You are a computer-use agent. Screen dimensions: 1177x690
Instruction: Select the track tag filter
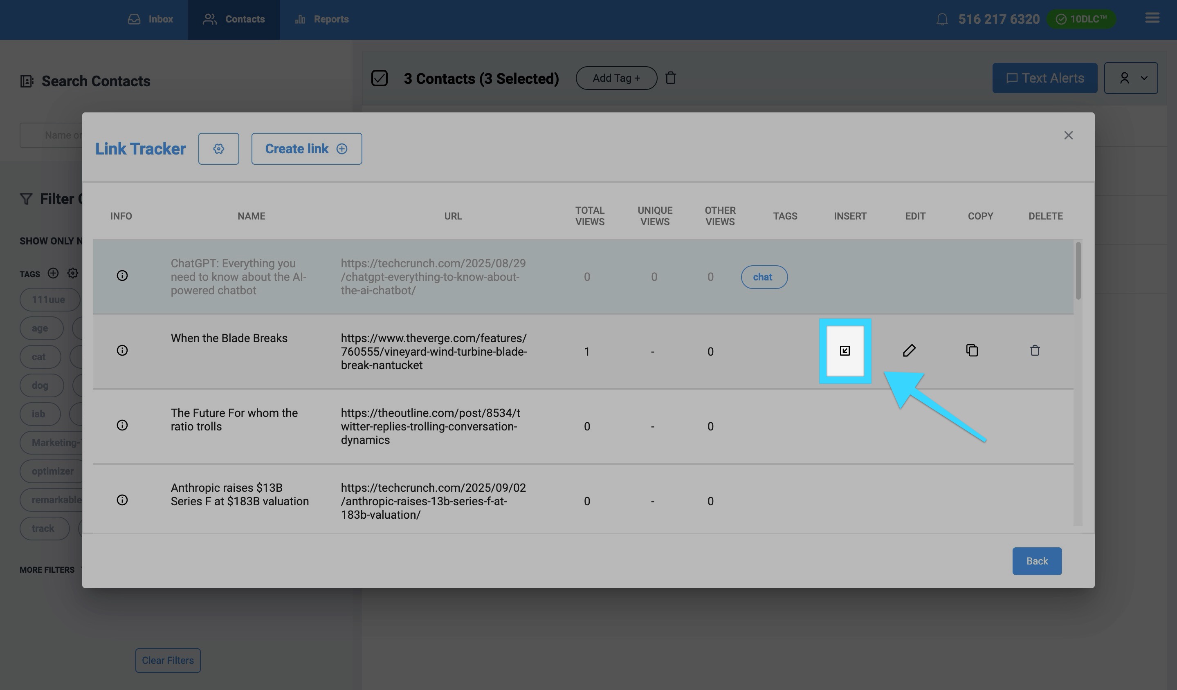point(44,529)
